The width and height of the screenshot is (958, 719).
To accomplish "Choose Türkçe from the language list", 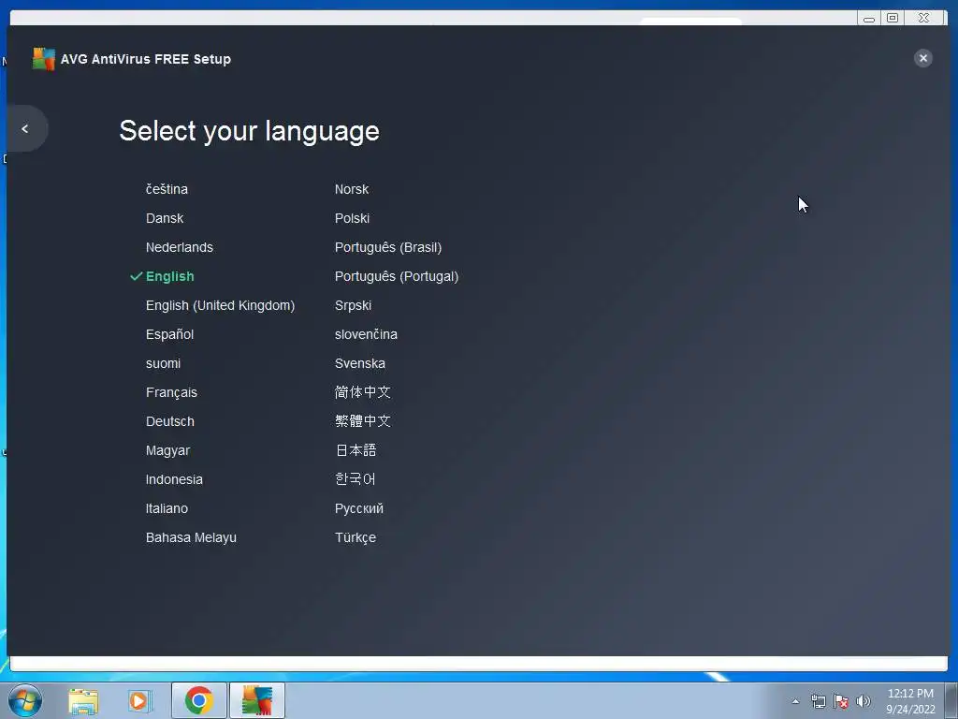I will 356,538.
